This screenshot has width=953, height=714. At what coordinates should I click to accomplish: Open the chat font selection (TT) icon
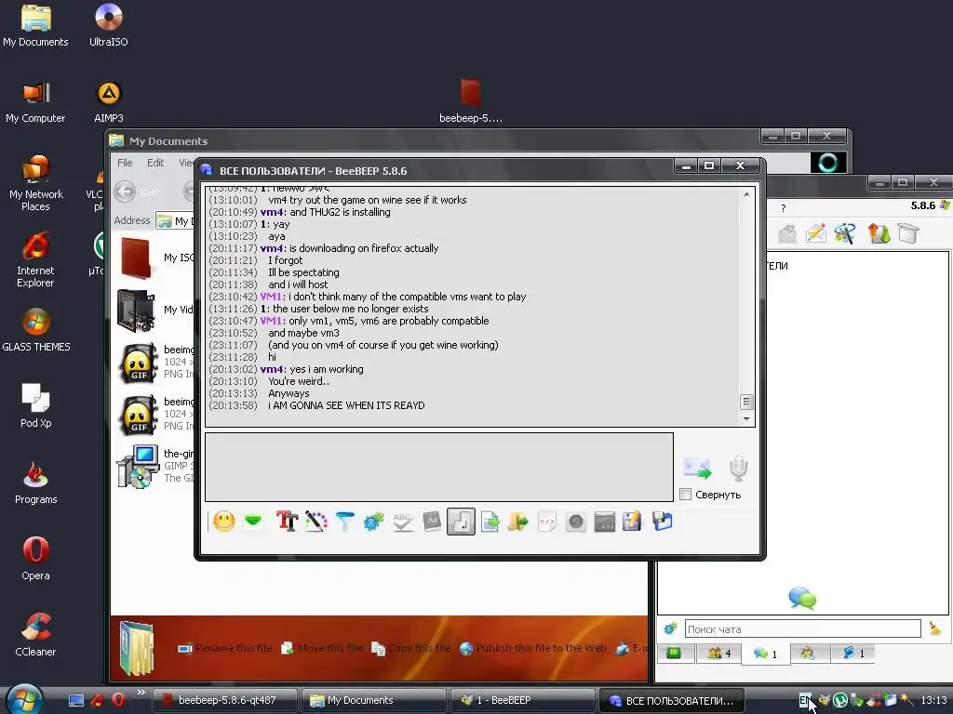pyautogui.click(x=287, y=521)
